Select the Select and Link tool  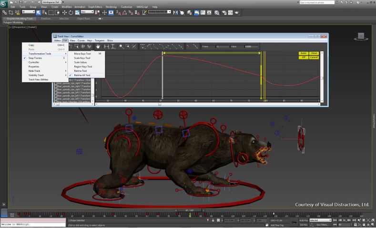tap(4, 12)
